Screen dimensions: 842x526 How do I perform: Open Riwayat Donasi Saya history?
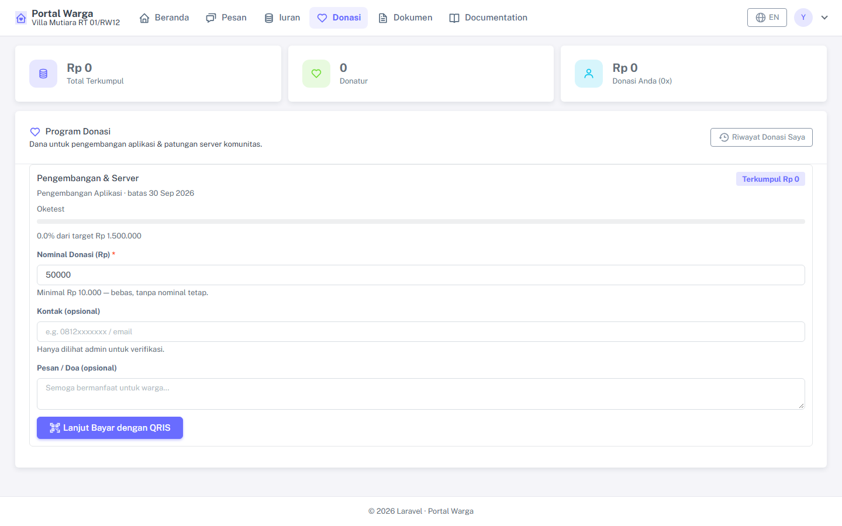click(761, 137)
